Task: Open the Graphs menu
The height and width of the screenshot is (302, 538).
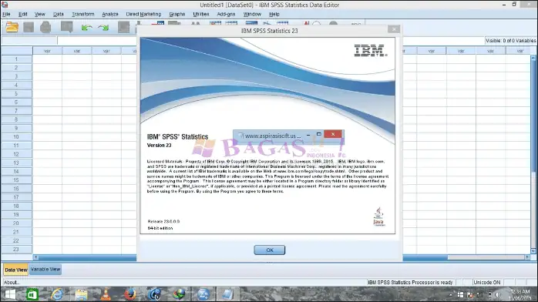Action: 177,14
